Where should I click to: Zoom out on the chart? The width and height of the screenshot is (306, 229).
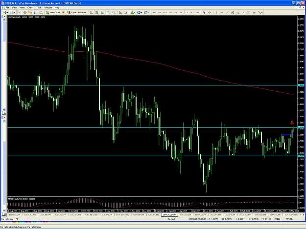click(x=114, y=12)
